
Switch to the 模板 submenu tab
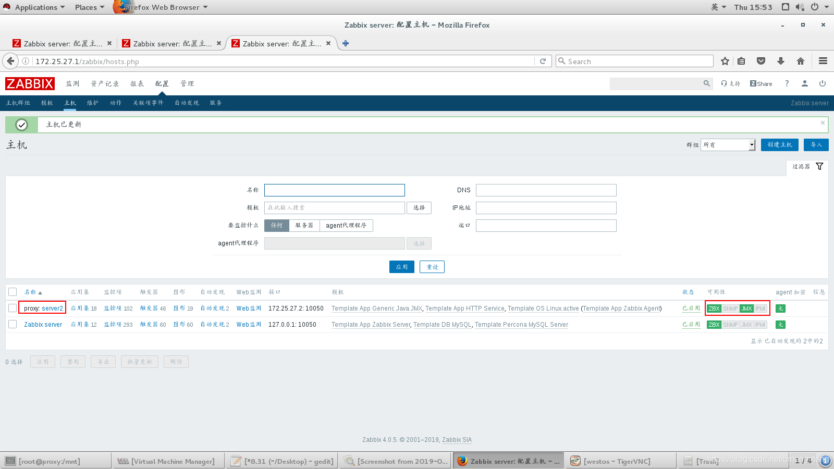[x=47, y=103]
